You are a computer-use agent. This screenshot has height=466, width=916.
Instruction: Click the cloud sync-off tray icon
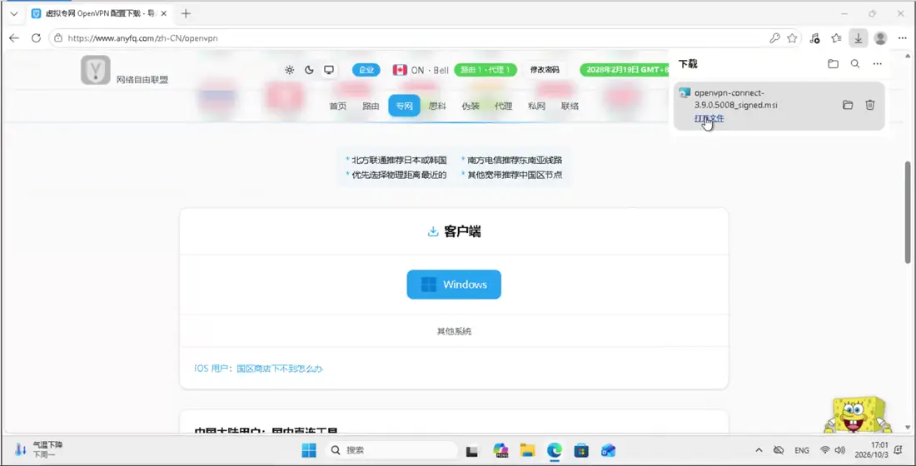(778, 450)
